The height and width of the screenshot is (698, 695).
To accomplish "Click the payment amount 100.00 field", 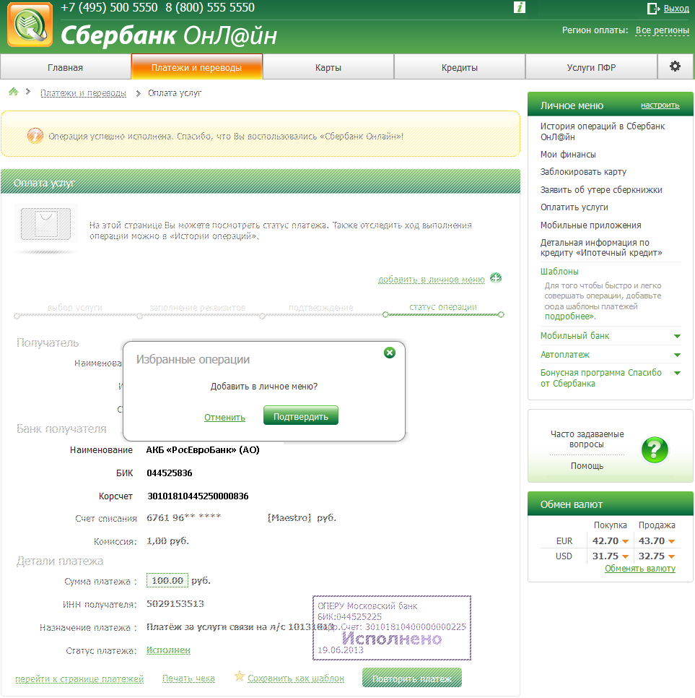I will click(x=167, y=580).
